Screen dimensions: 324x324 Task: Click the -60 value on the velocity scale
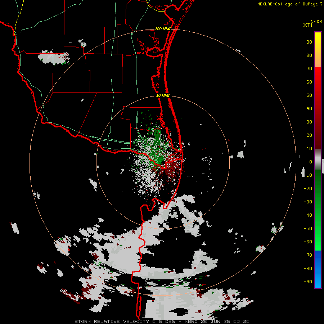tap(308, 242)
